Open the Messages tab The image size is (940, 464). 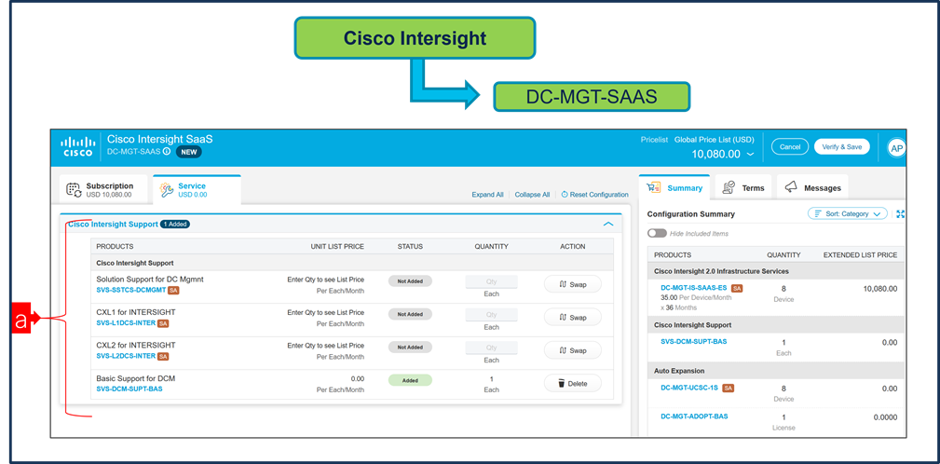coord(812,187)
